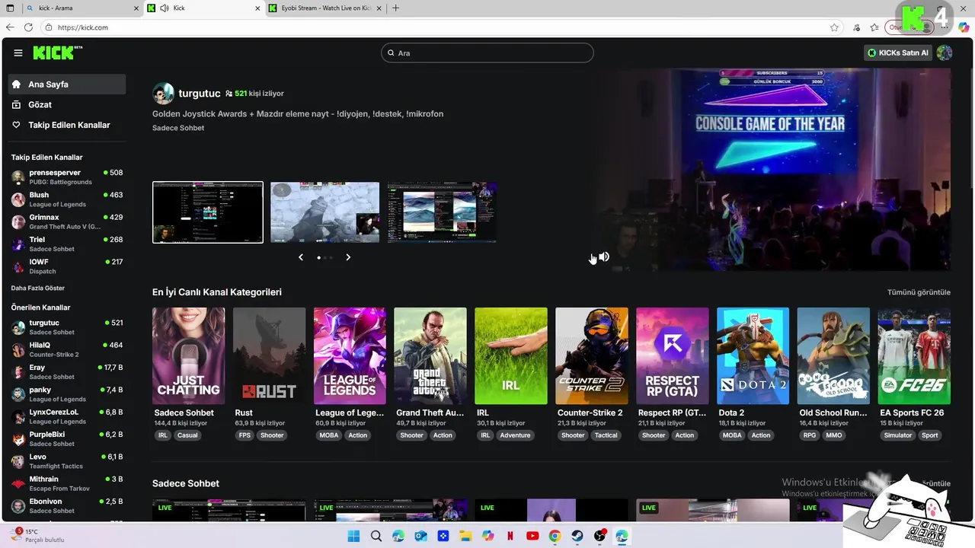Go to next featured stream with right arrow
Viewport: 975px width, 548px height.
[x=348, y=257]
